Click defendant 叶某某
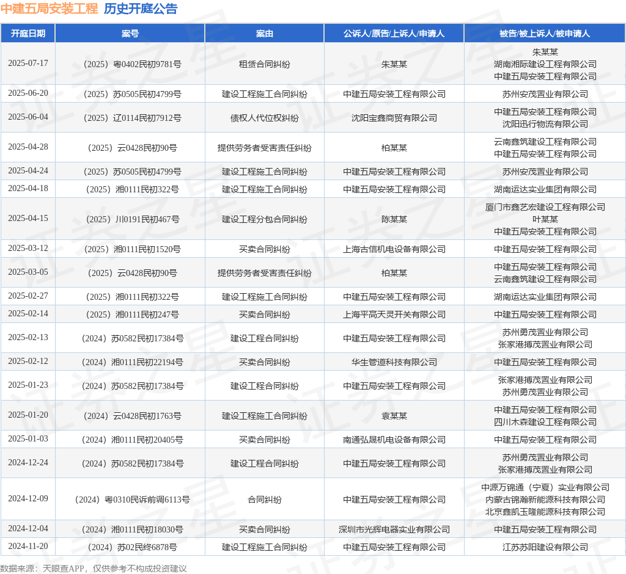626x574 pixels. tap(545, 219)
